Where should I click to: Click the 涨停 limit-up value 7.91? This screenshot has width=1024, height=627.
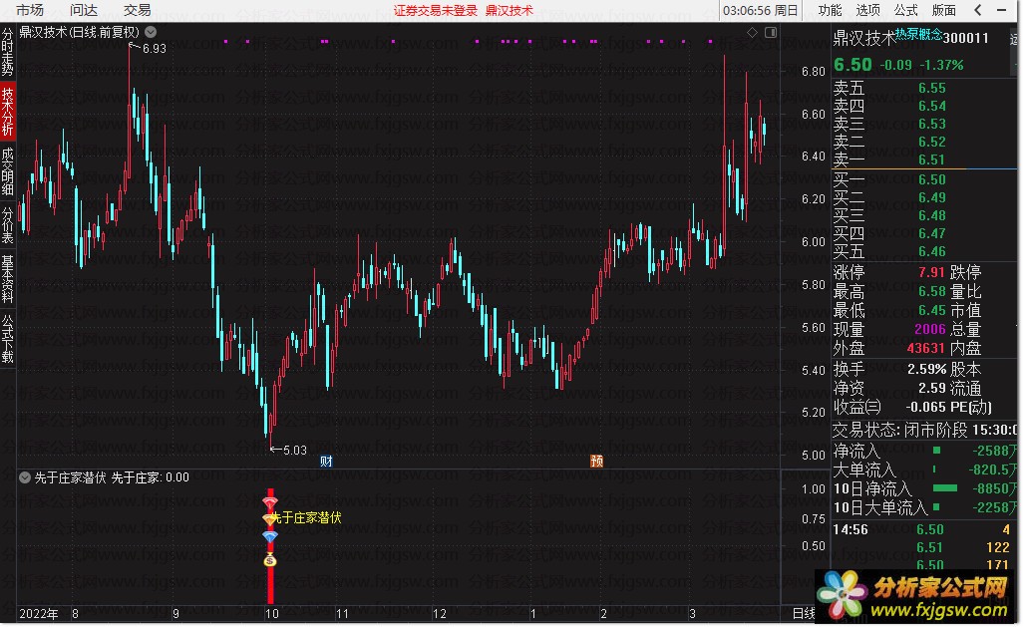pos(931,272)
